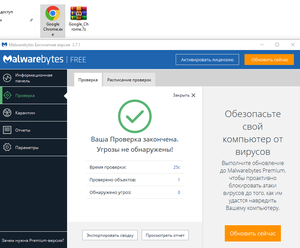The image size is (300, 248).
Task: Click the Обнаружено угроз value 0
Action: coord(179,193)
